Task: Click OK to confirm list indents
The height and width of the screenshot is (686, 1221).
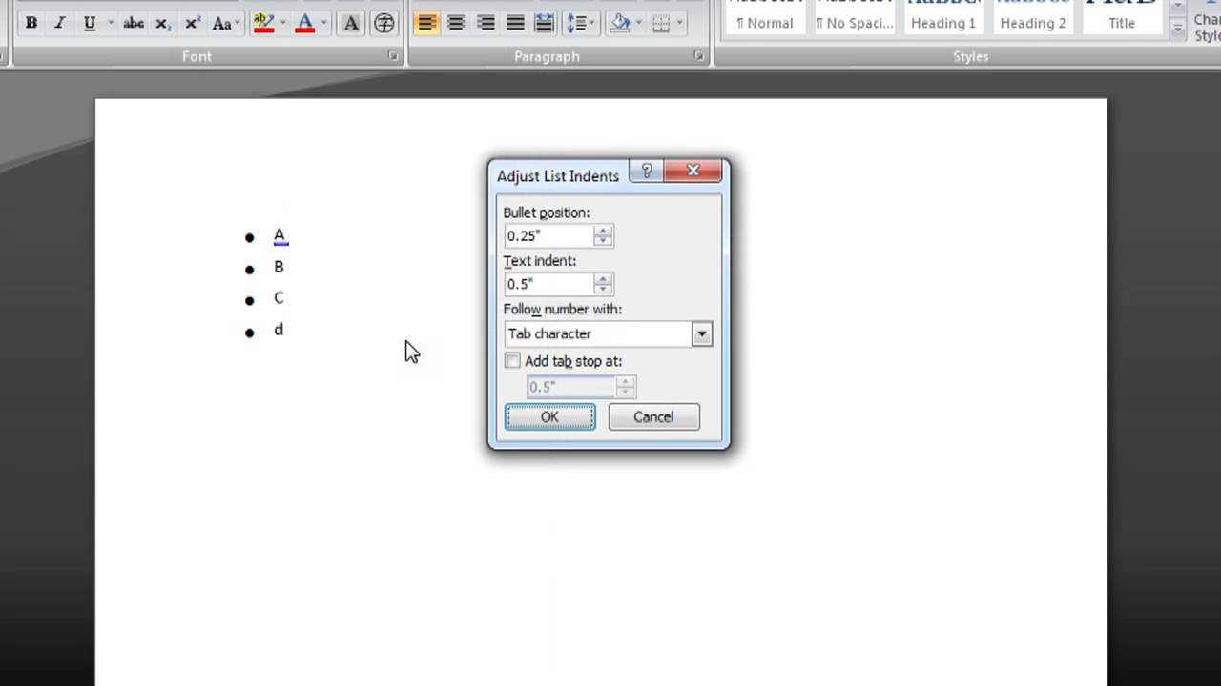Action: (x=549, y=417)
